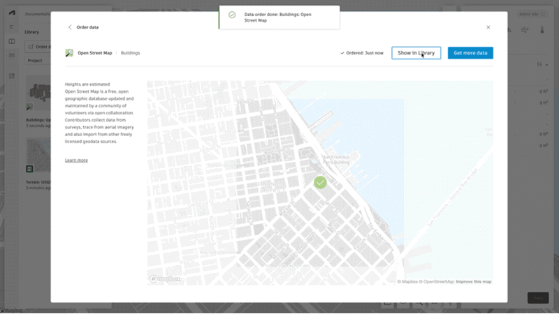This screenshot has width=559, height=314.
Task: Click the back arrow beside Order data
Action: point(70,27)
